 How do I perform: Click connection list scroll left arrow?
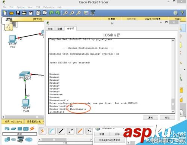[x=40, y=140]
